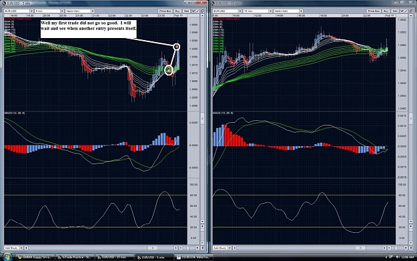Click vertical scale slider beside 5 min MACD pane
417x261 pixels.
[x=202, y=119]
